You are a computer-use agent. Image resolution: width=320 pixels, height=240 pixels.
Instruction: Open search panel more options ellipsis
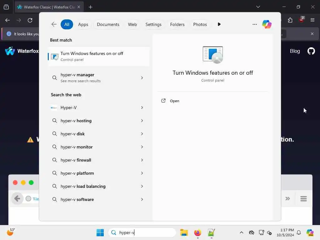[x=254, y=24]
